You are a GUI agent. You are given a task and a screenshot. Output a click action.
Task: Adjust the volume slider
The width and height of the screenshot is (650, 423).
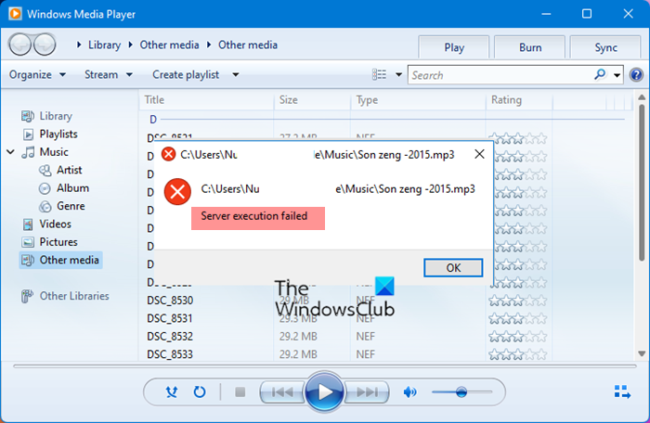tap(461, 391)
